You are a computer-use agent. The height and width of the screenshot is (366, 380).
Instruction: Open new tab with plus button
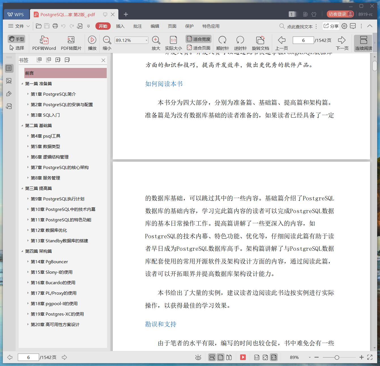coord(126,14)
